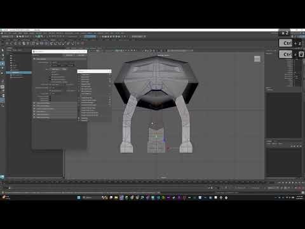Activate the highlighted Move tool
The image size is (305, 229).
[3, 64]
